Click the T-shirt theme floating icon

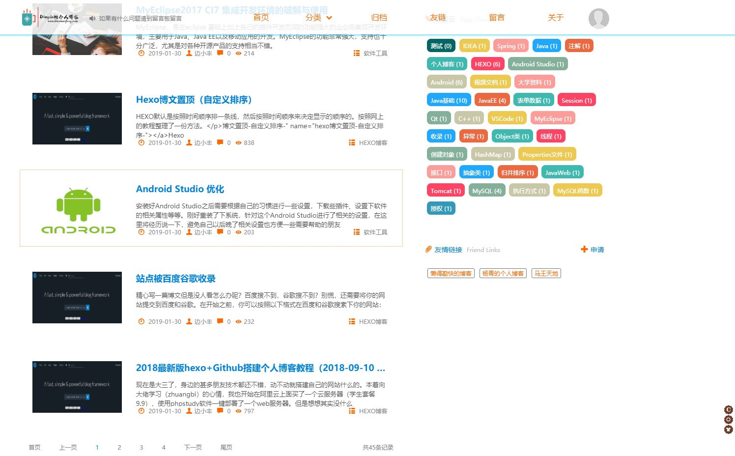tap(729, 429)
